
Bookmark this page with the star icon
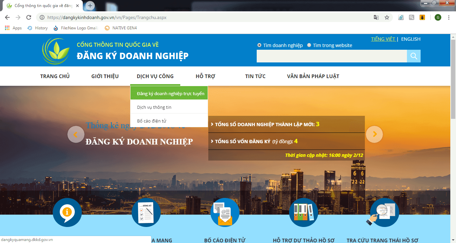[x=387, y=17]
